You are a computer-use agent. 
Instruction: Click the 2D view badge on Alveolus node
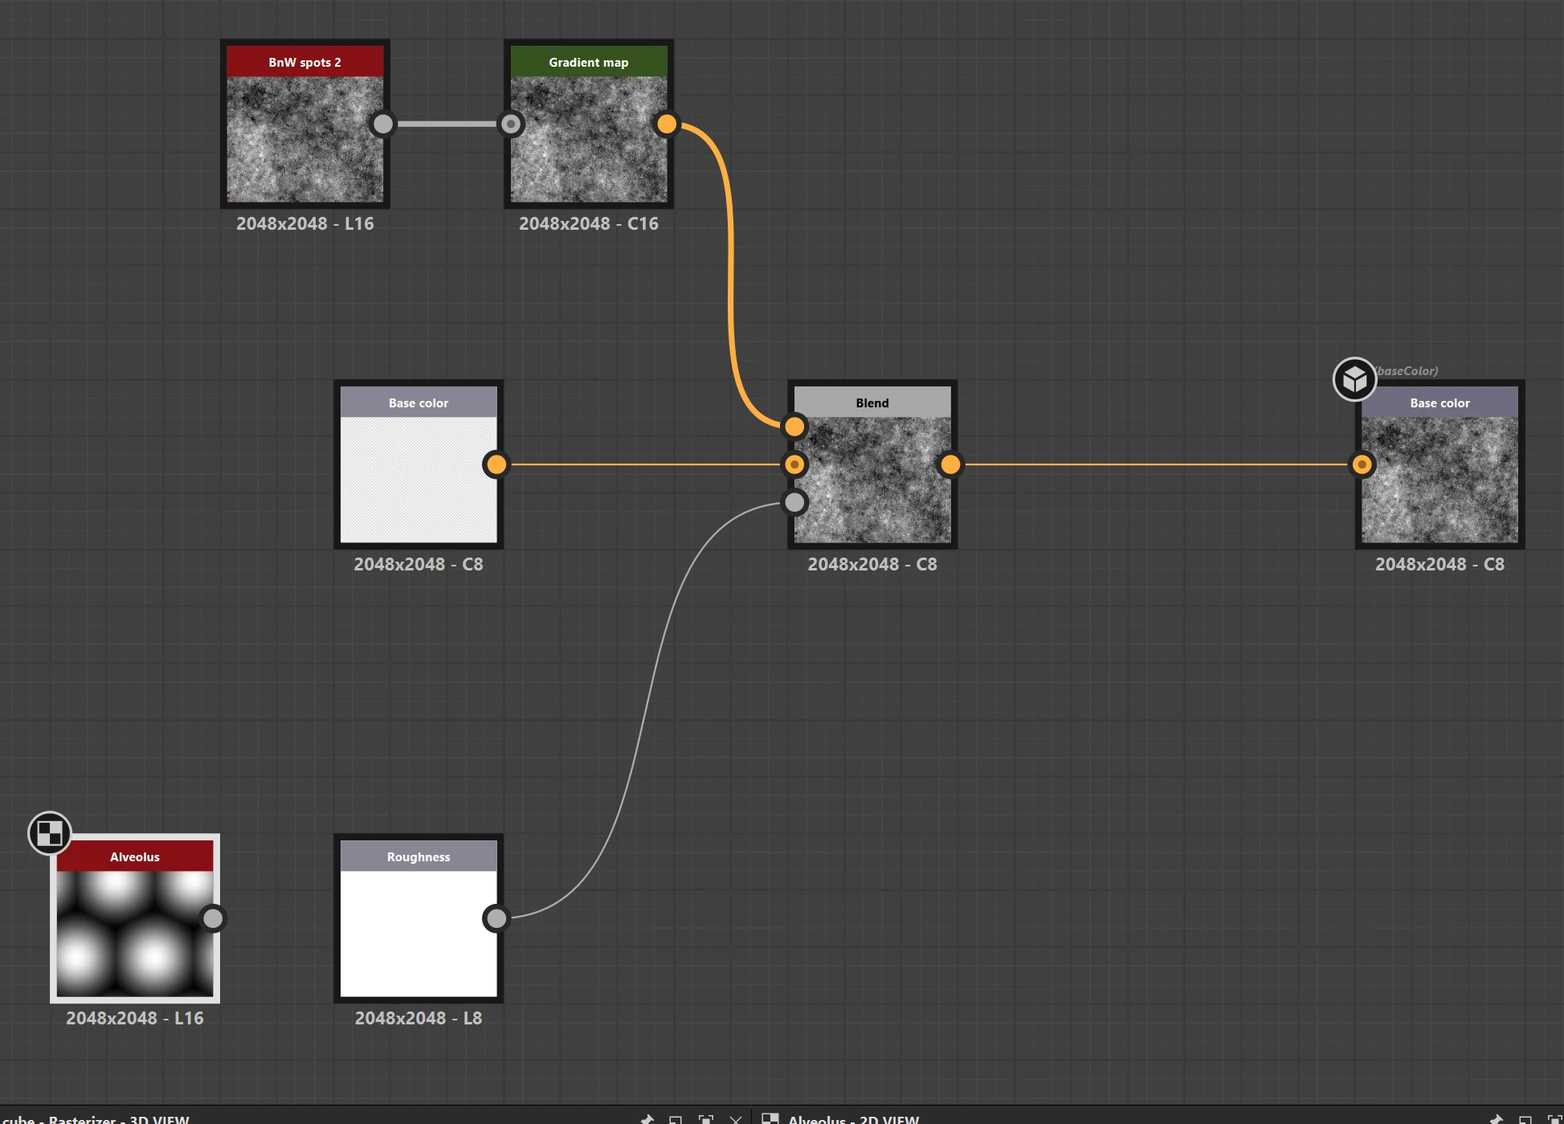[x=50, y=833]
